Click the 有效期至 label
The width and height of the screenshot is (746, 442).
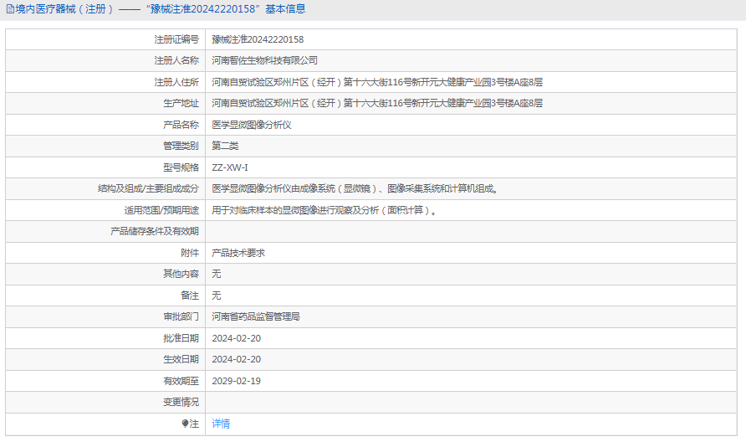click(x=181, y=381)
